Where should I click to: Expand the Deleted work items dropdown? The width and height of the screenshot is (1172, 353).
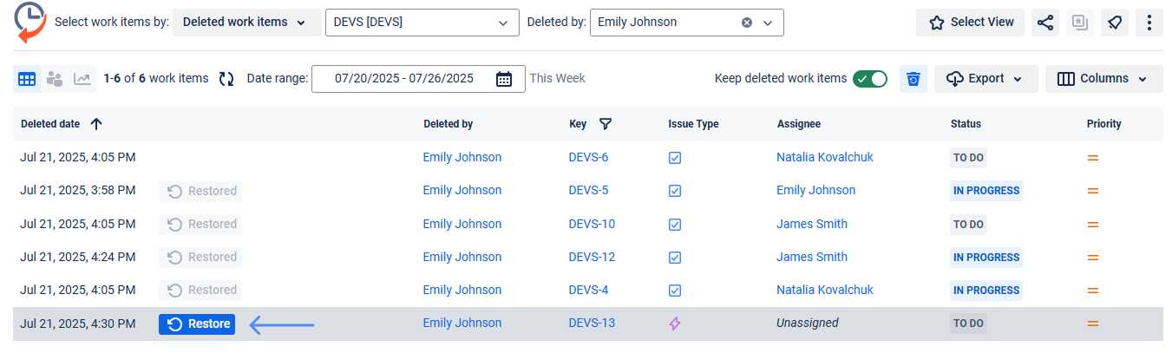245,23
